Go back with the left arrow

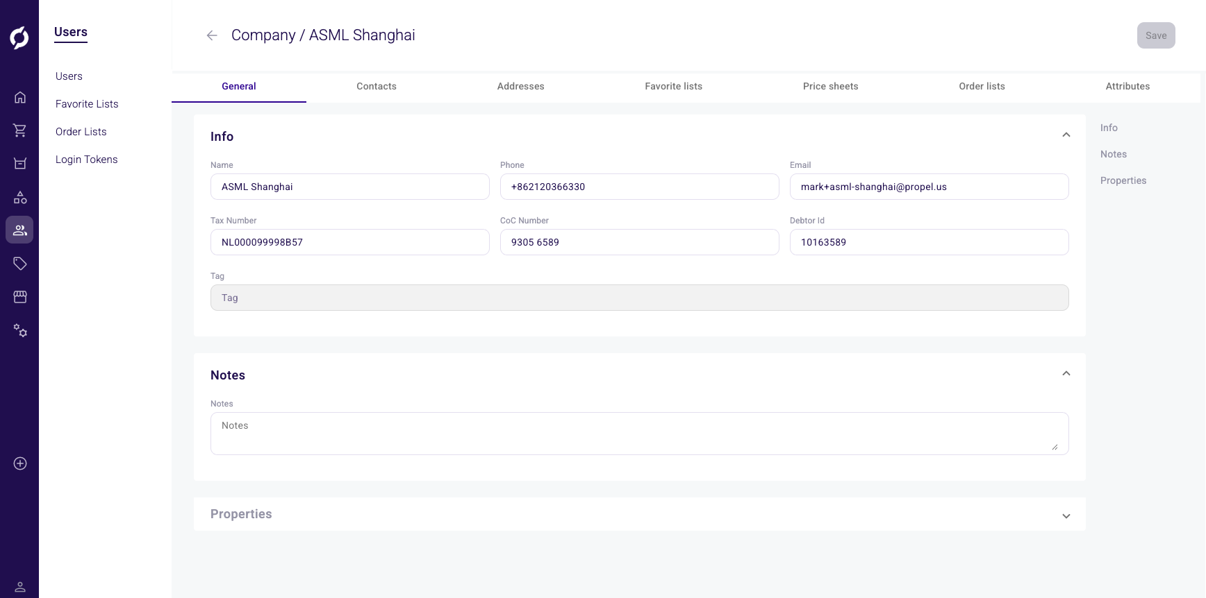[212, 35]
